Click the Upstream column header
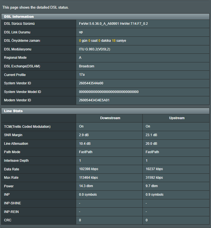 click(x=177, y=118)
